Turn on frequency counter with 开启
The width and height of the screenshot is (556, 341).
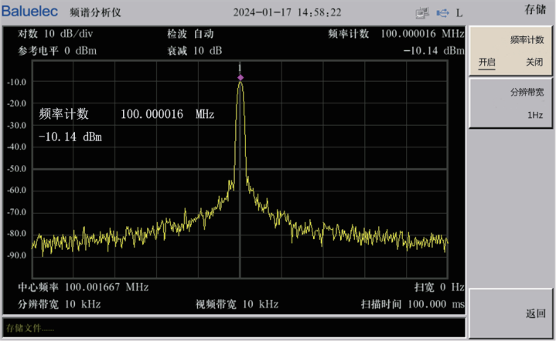coord(486,62)
